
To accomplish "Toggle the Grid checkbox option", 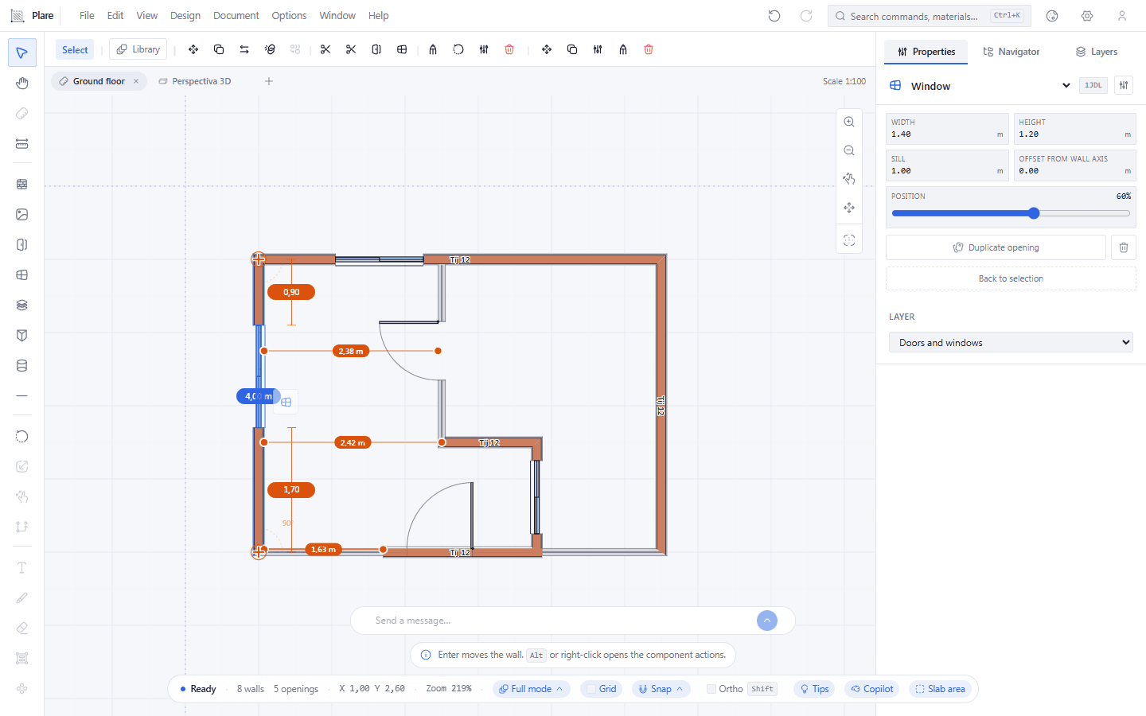I will tap(591, 689).
